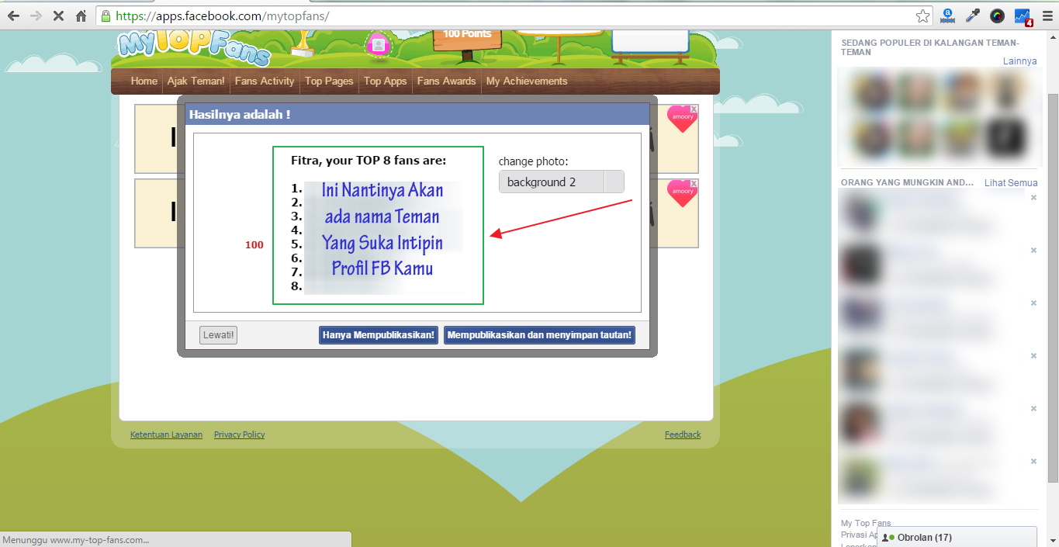Open the camera lens extension

[998, 16]
